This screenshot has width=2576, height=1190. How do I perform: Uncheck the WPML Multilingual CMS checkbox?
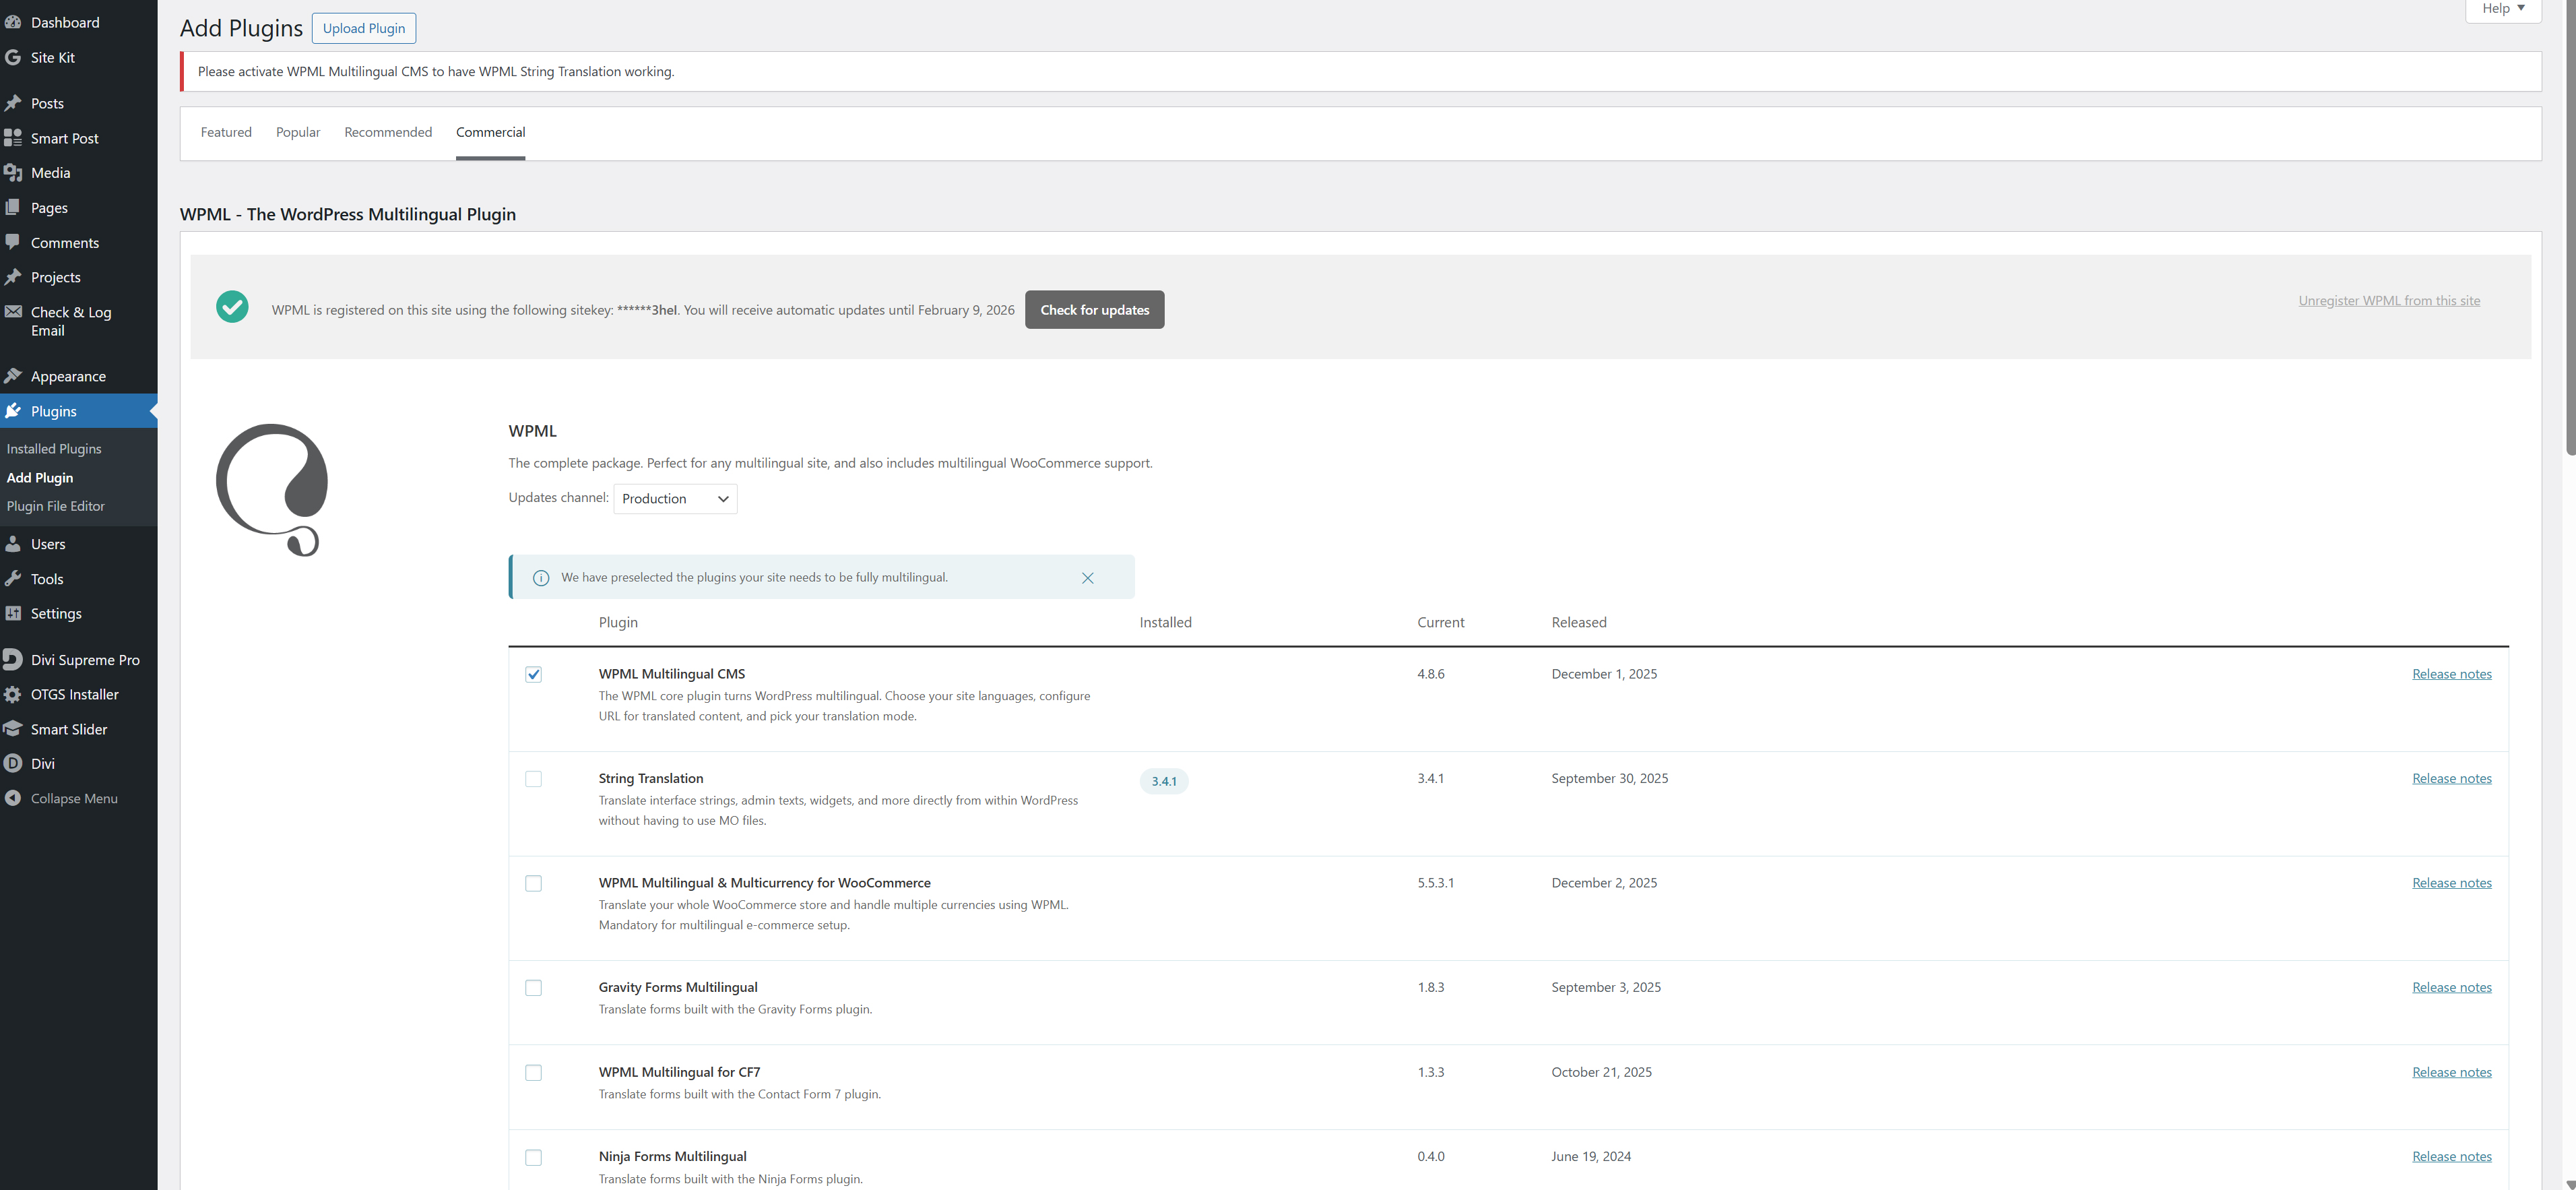coord(533,675)
